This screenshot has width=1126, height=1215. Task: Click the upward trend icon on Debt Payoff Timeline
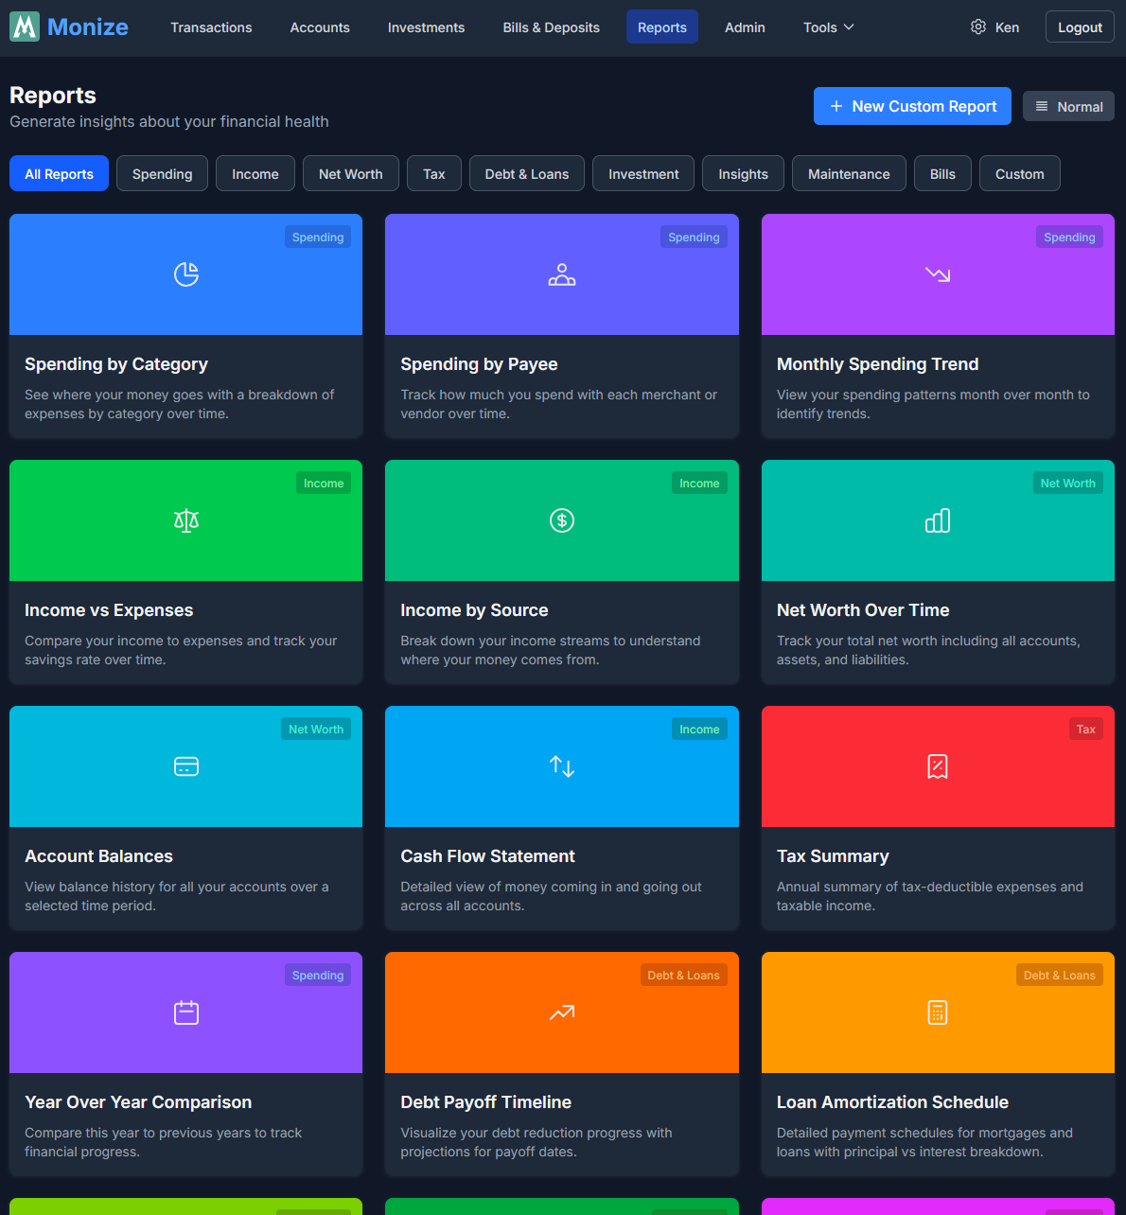pos(562,1012)
